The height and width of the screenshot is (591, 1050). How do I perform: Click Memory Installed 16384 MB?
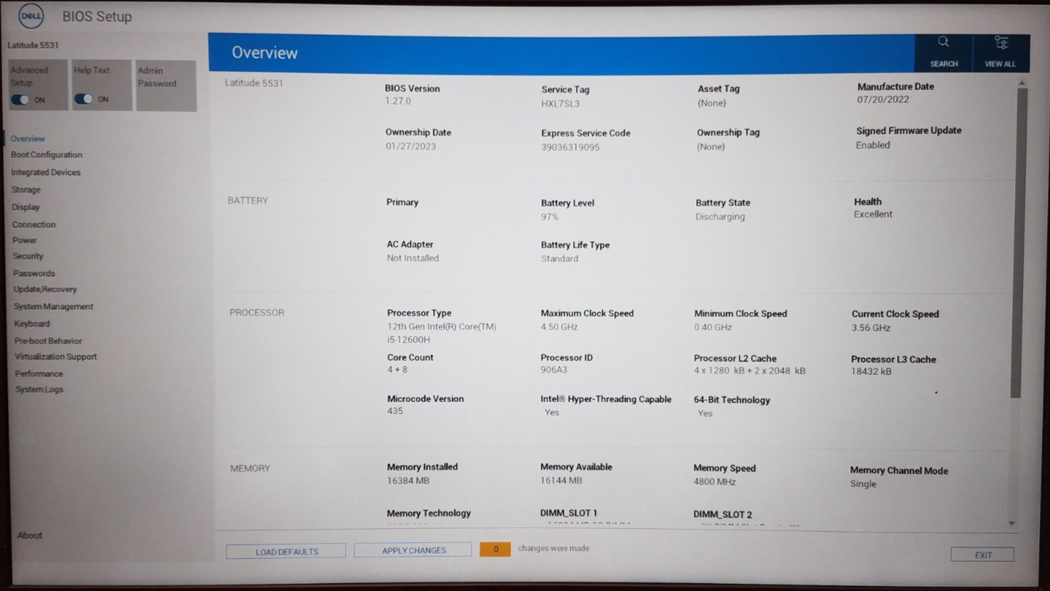point(408,480)
